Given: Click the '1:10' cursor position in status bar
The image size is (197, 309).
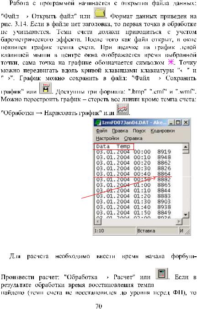Looking at the screenshot, I should (x=99, y=231).
